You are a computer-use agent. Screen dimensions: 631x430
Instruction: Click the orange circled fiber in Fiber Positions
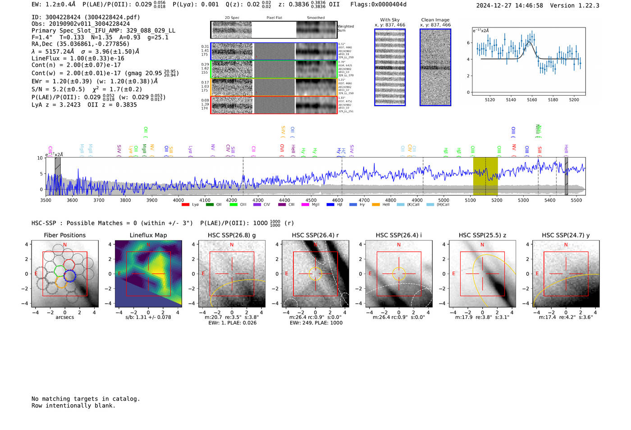tap(61, 282)
